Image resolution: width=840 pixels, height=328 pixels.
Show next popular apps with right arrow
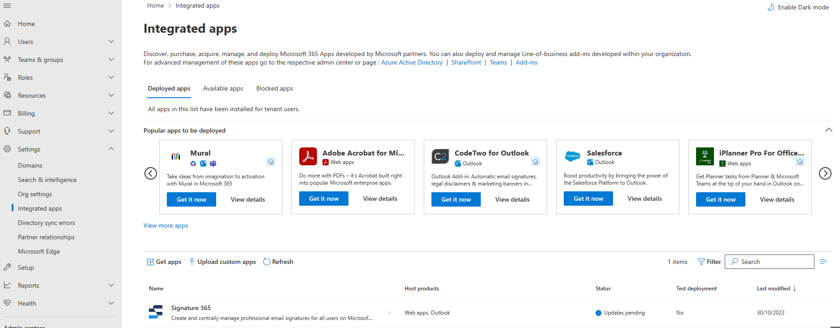825,173
